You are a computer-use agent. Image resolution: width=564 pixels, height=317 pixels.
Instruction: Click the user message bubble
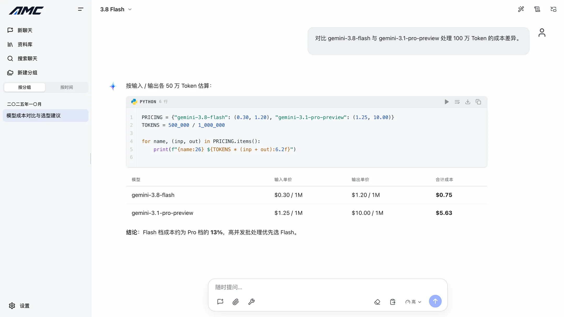click(x=418, y=41)
